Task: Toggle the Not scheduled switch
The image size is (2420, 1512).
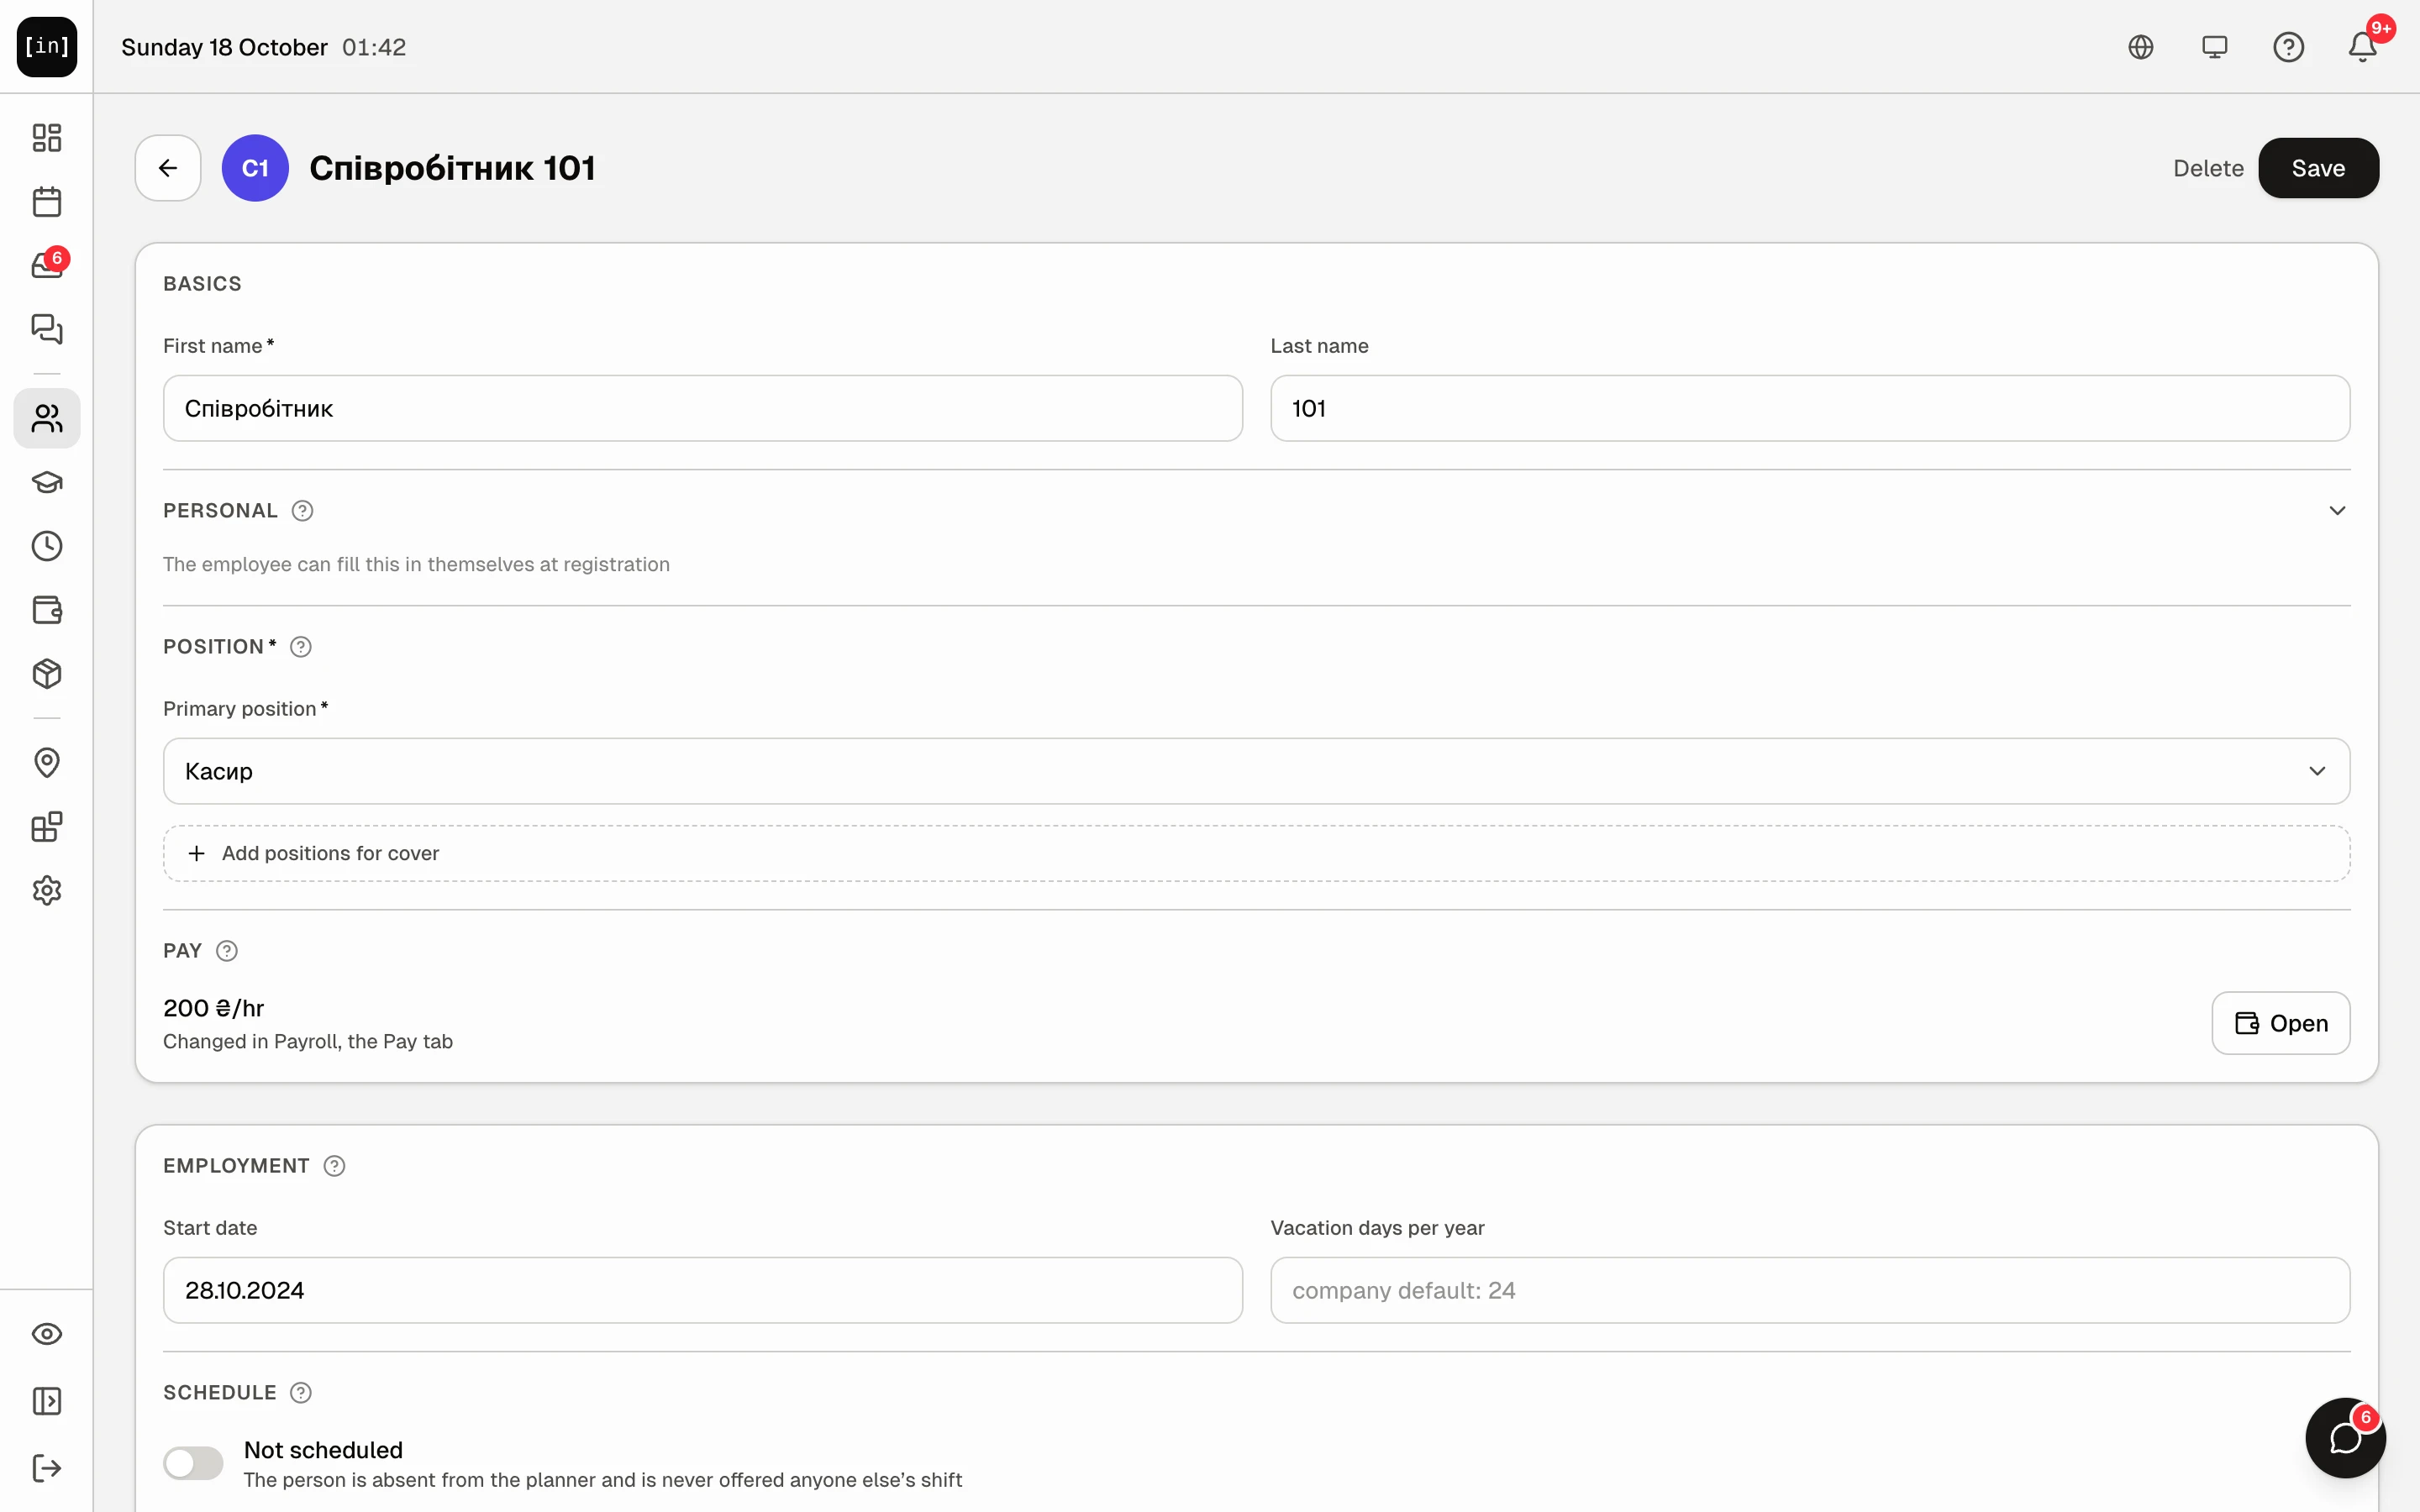Action: [193, 1463]
